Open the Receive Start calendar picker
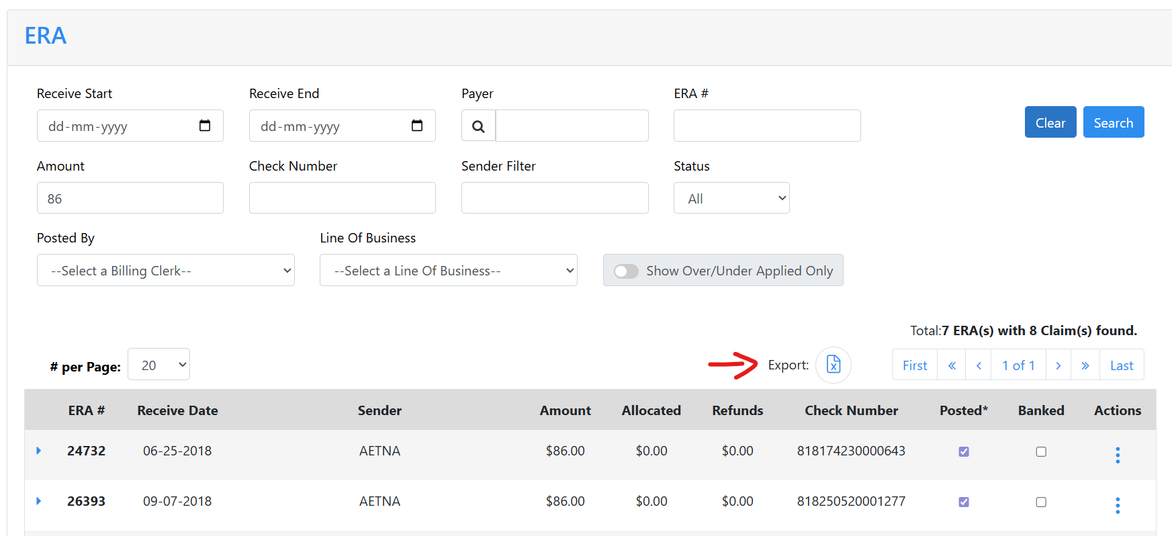This screenshot has width=1172, height=536. (x=205, y=126)
